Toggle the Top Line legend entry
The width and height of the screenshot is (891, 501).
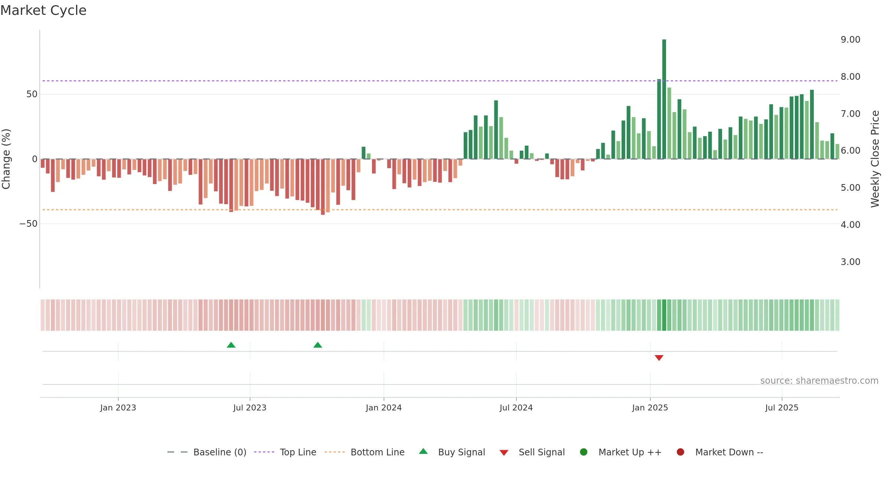pyautogui.click(x=285, y=452)
